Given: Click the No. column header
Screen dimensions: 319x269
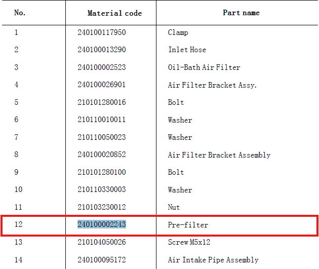Looking at the screenshot, I should click(20, 13).
